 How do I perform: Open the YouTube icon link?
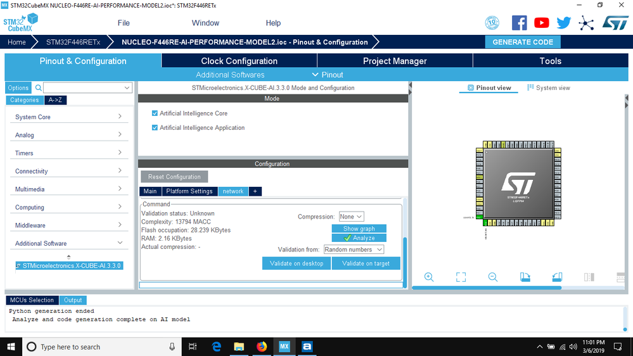tap(541, 23)
